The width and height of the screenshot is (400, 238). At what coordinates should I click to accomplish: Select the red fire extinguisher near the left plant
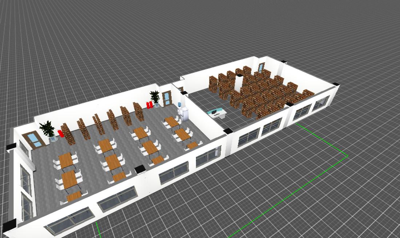coord(61,133)
